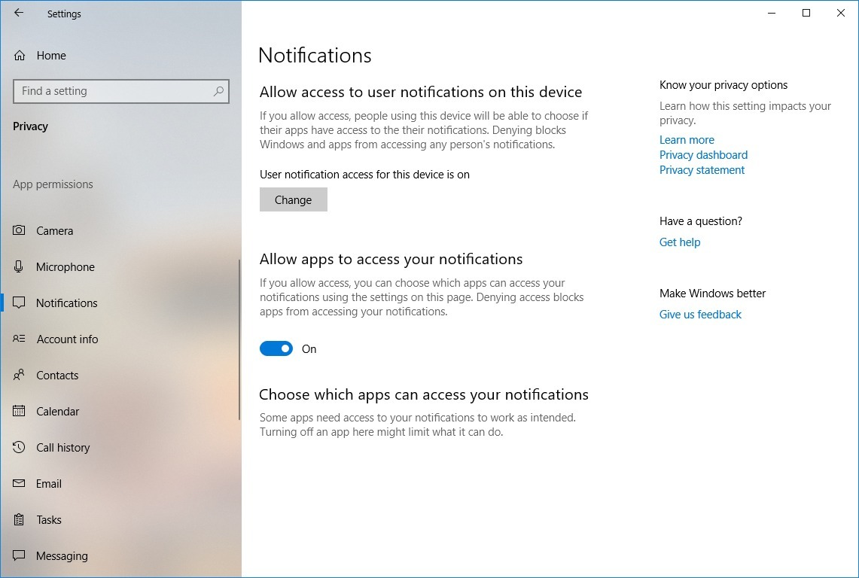Click the search magnifier icon
Image resolution: width=859 pixels, height=578 pixels.
click(218, 91)
